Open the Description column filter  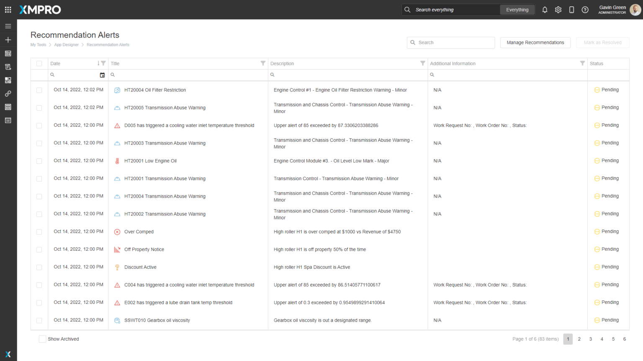click(422, 64)
